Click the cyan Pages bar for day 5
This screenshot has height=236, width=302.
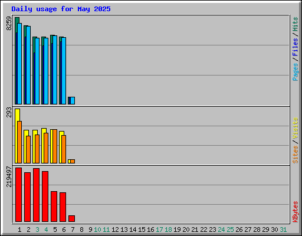[x=55, y=70]
